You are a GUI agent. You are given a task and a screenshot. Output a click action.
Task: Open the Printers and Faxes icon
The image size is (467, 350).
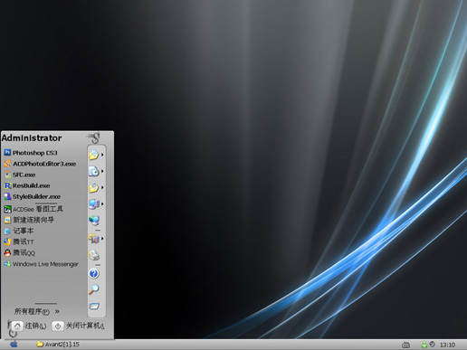click(94, 255)
